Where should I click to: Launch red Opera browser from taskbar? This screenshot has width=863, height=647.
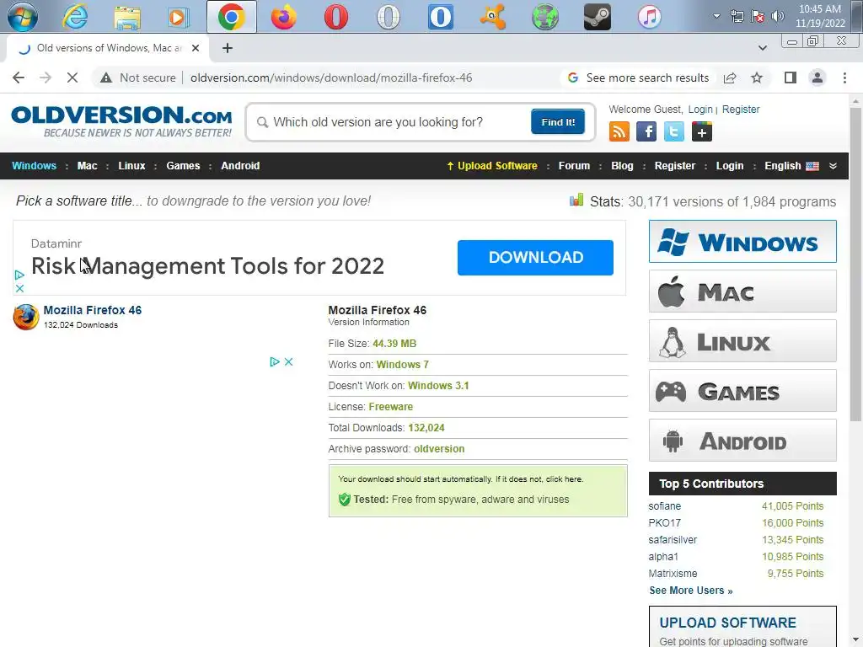335,17
